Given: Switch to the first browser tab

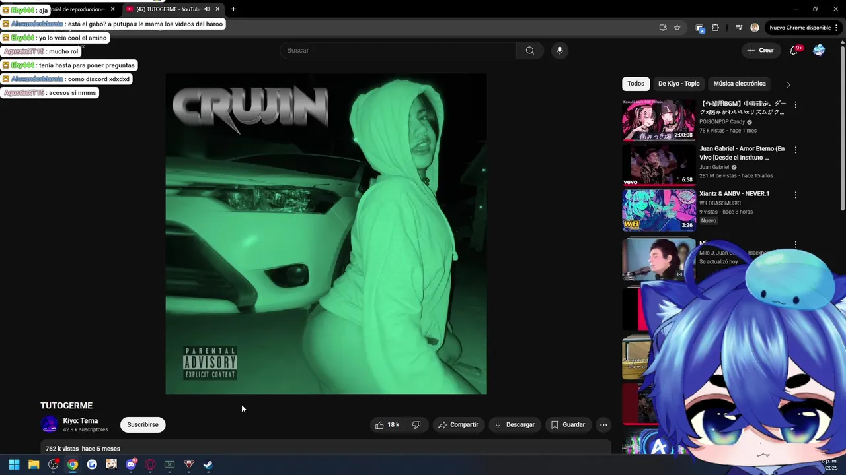Looking at the screenshot, I should [76, 9].
